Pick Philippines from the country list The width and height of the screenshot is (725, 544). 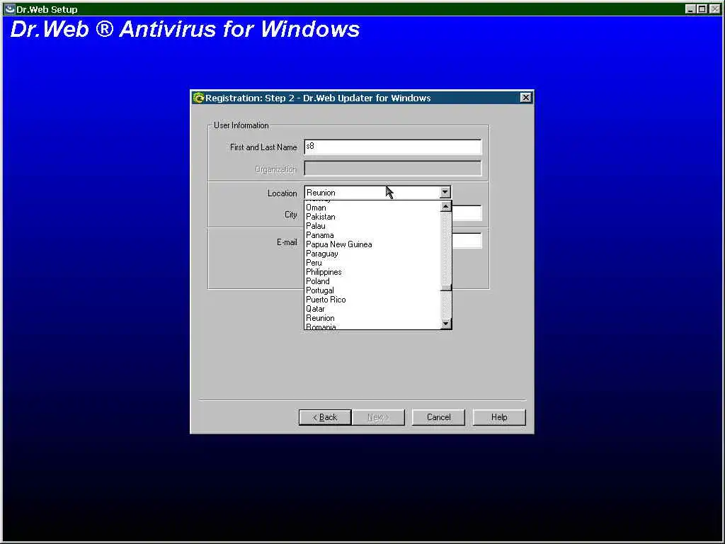[372, 272]
